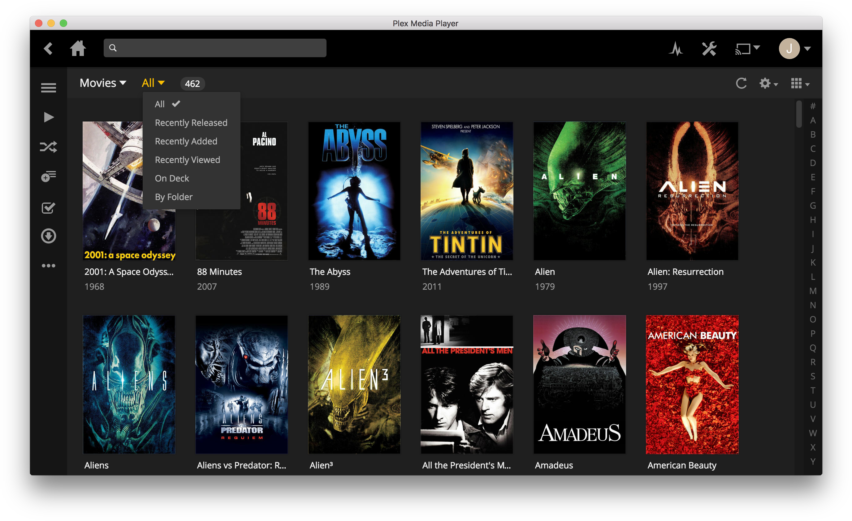Click the green zoom window button
The image size is (852, 521).
point(63,23)
